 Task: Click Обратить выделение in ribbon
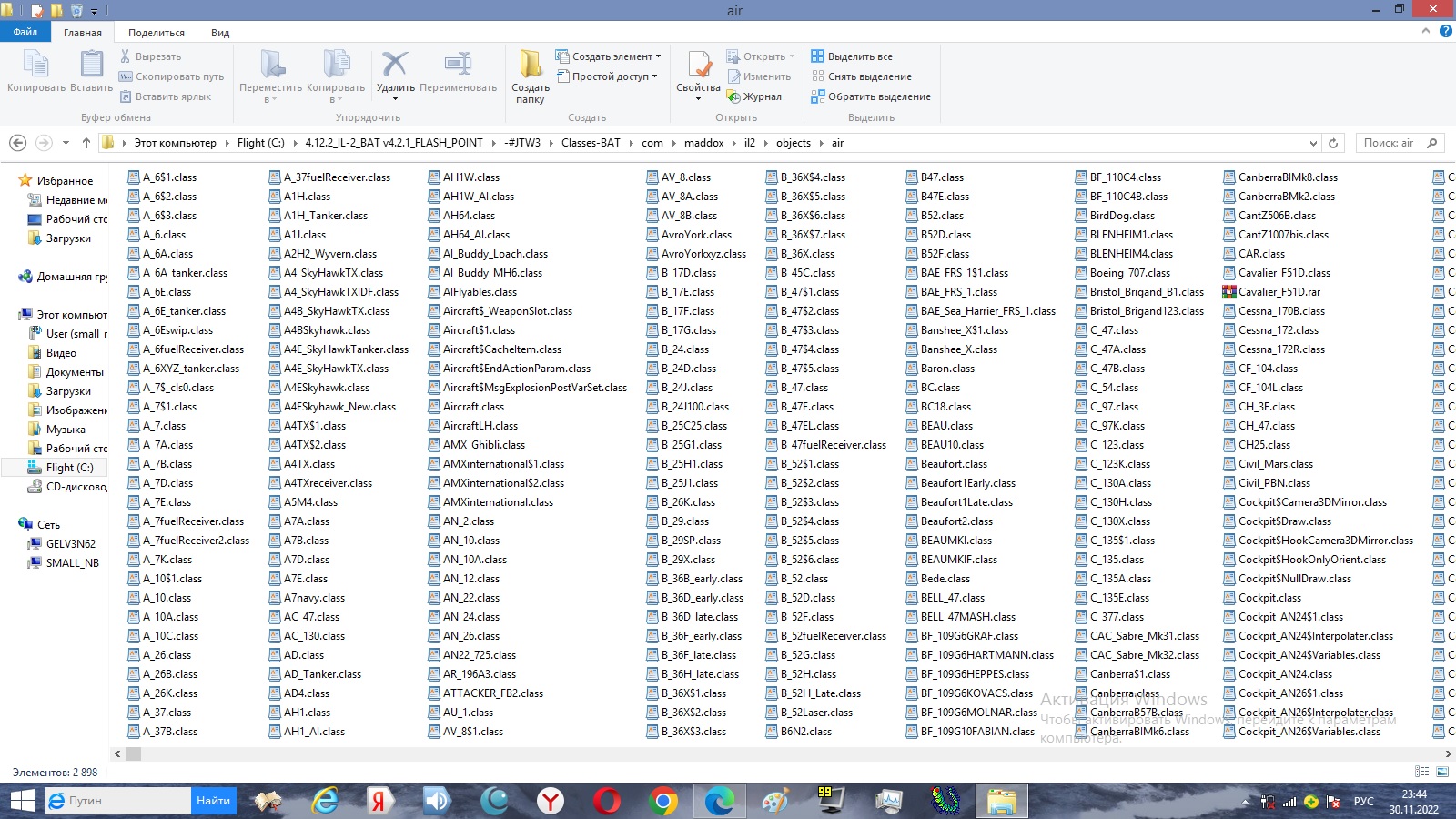click(x=871, y=96)
